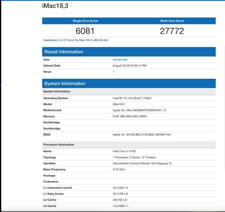225x212 pixels.
Task: Select the Identifier value GenuineIntel Family 6
Action: [x=142, y=163]
